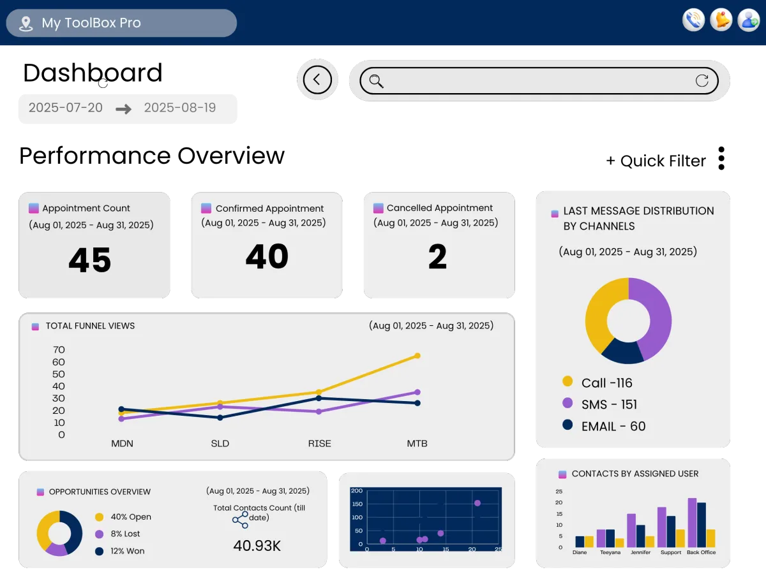Click the Contacts by Assigned User icon

pos(562,474)
